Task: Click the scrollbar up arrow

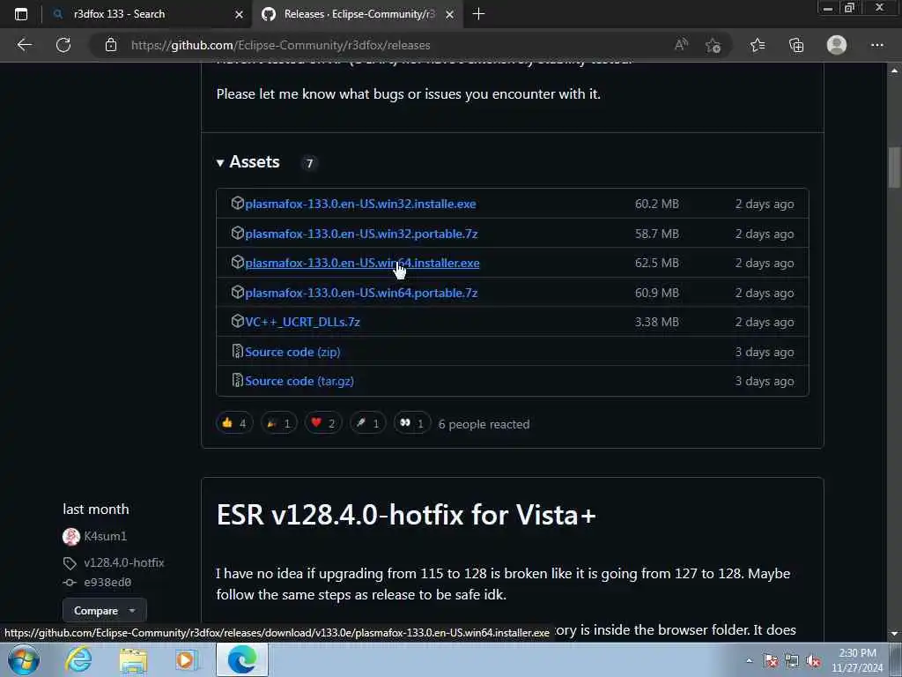Action: pos(894,71)
